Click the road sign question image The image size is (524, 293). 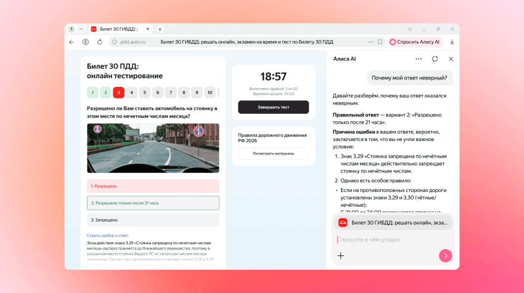pos(153,148)
